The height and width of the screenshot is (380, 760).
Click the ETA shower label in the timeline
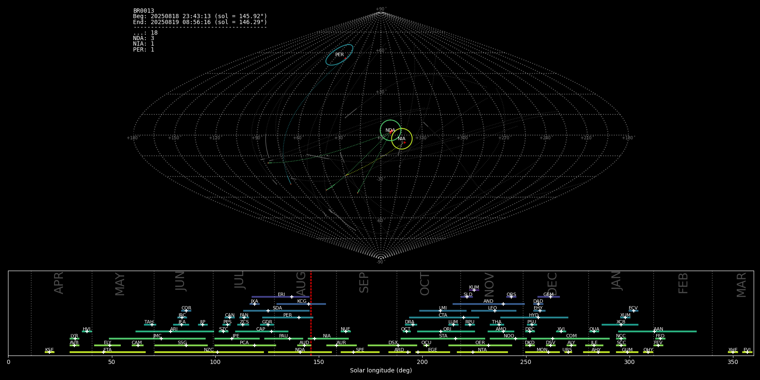(x=108, y=350)
